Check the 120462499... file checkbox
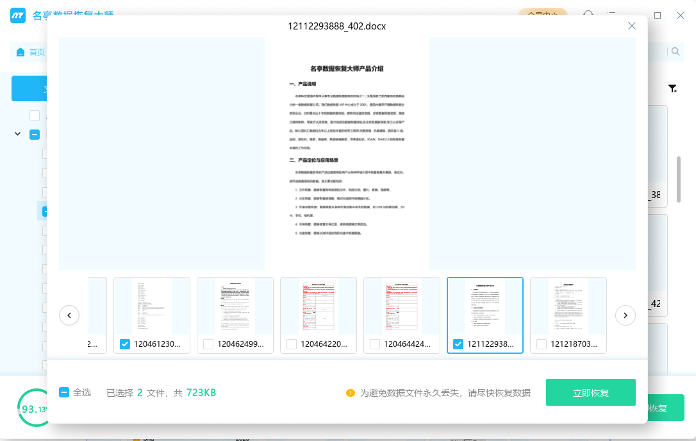This screenshot has width=696, height=441. (208, 344)
